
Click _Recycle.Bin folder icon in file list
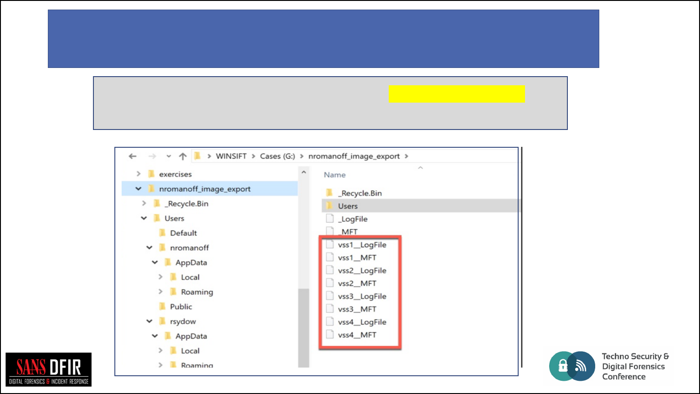coord(329,193)
